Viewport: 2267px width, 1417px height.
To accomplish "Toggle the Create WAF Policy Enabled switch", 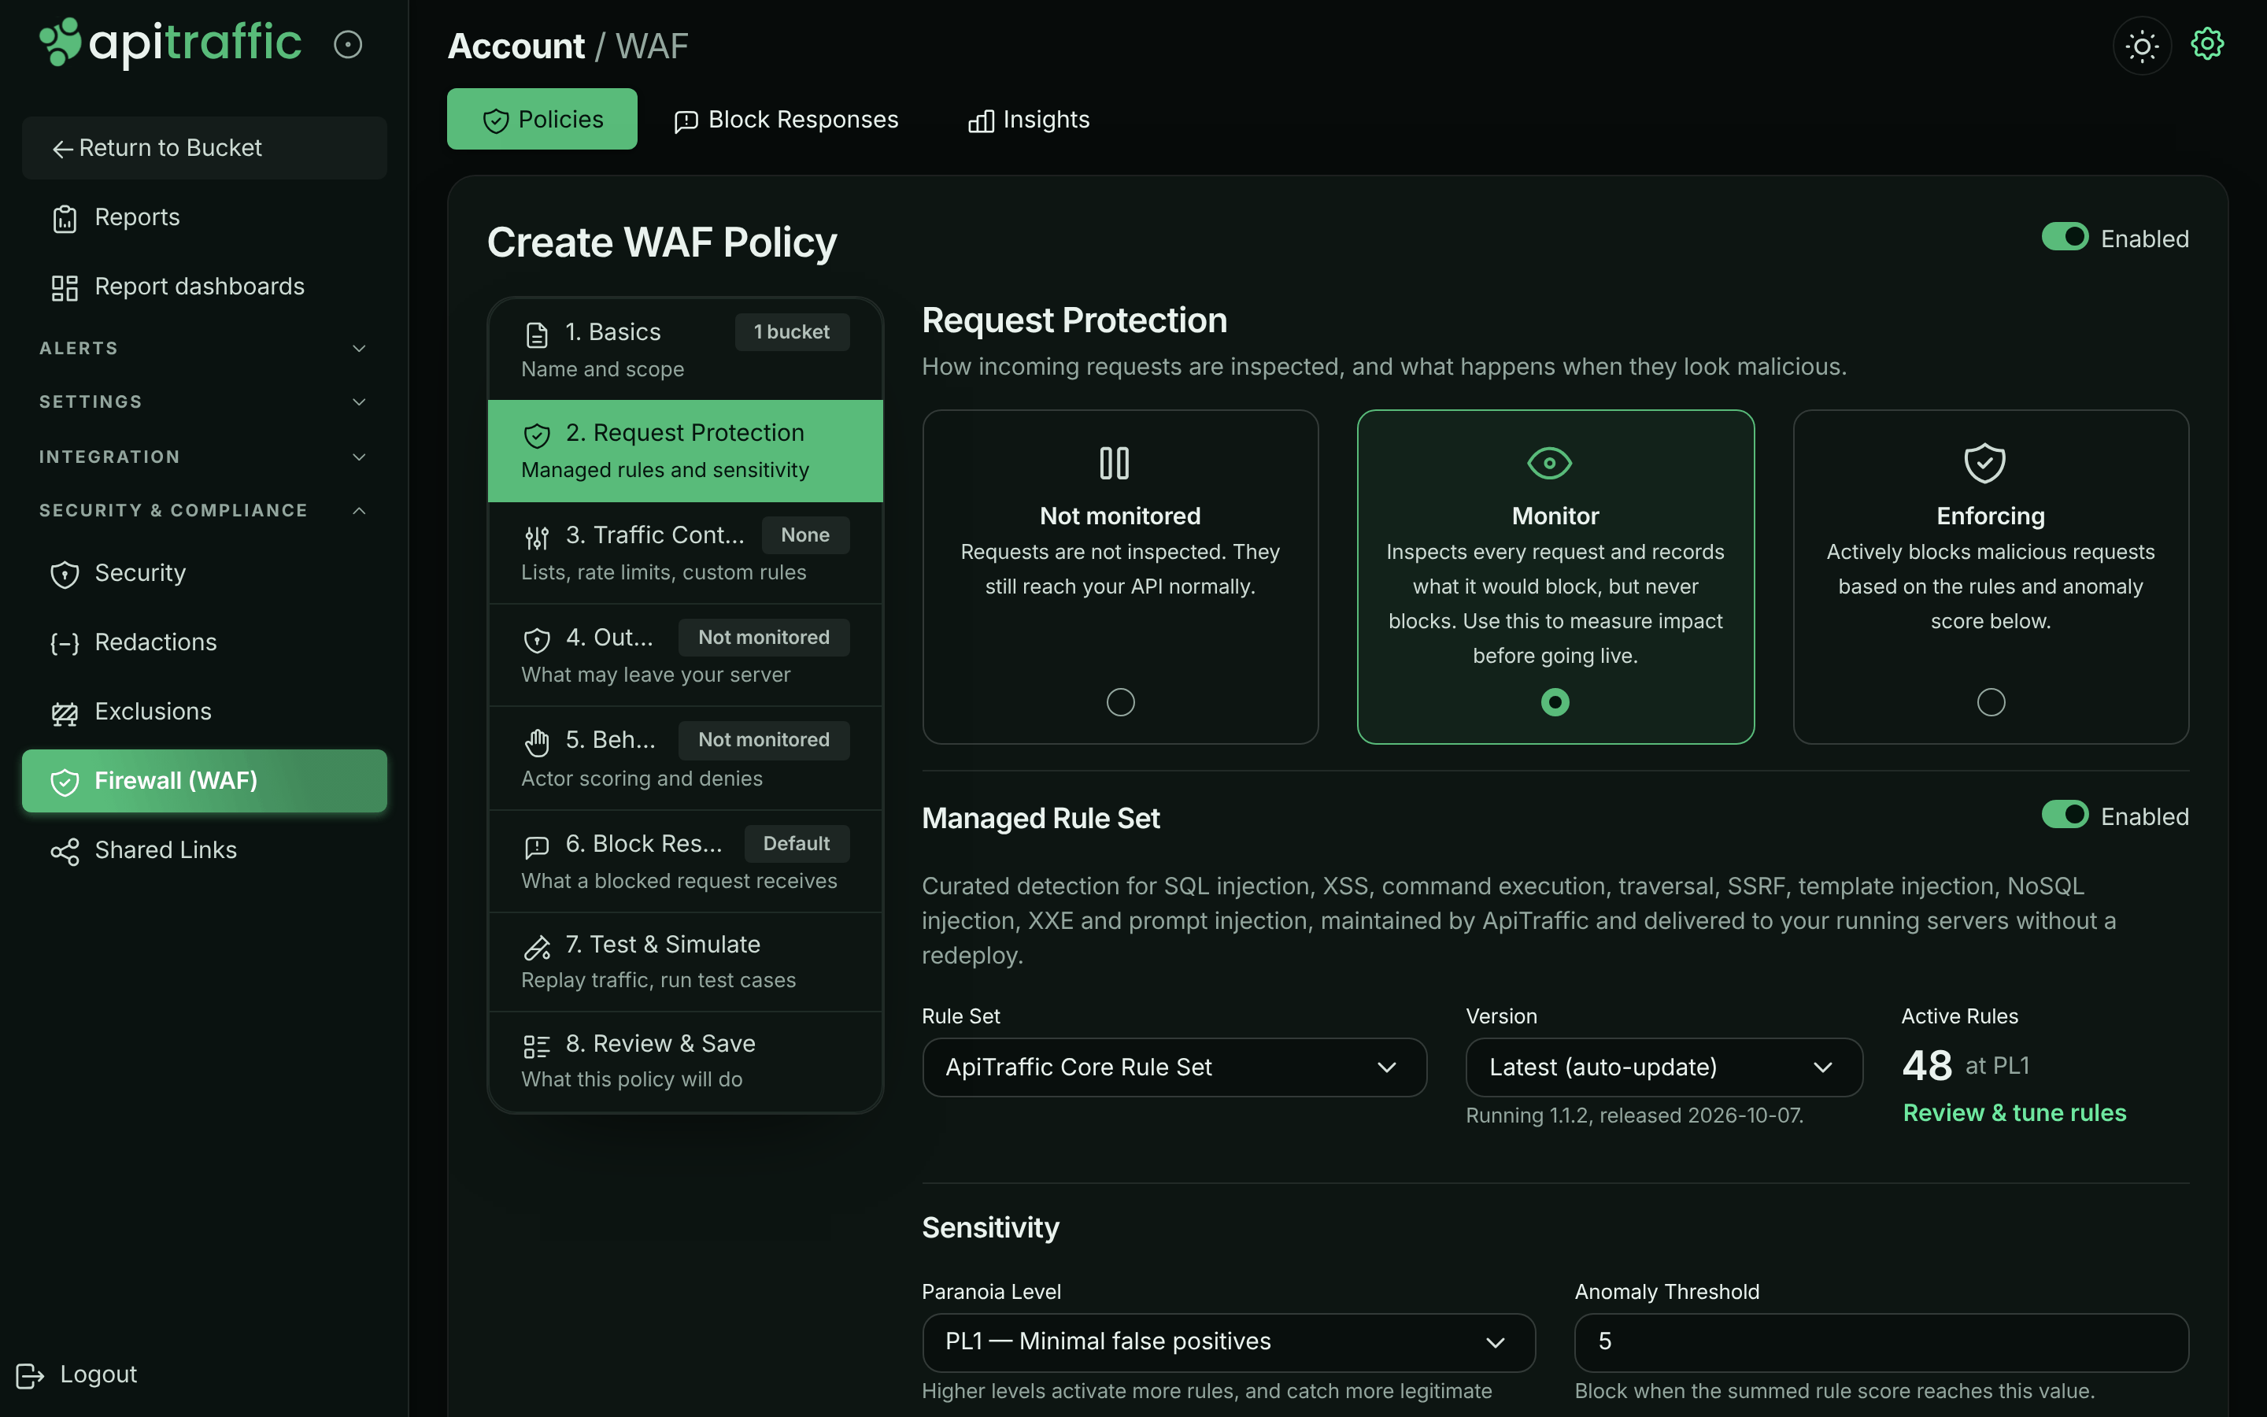I will [2065, 237].
